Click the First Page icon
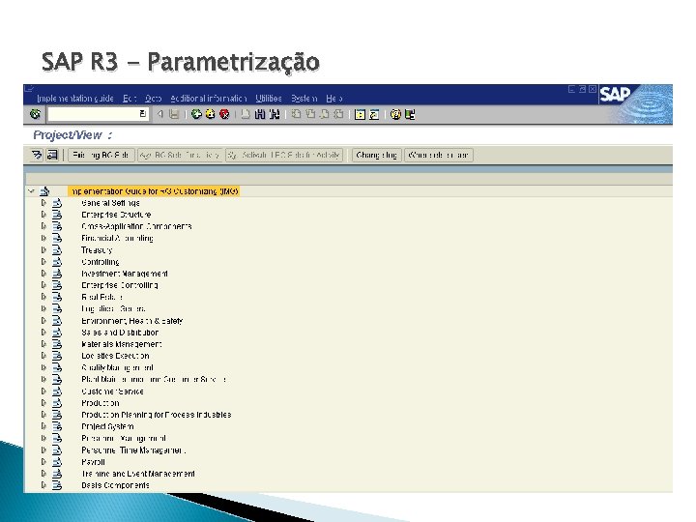The height and width of the screenshot is (522, 696). coord(296,114)
